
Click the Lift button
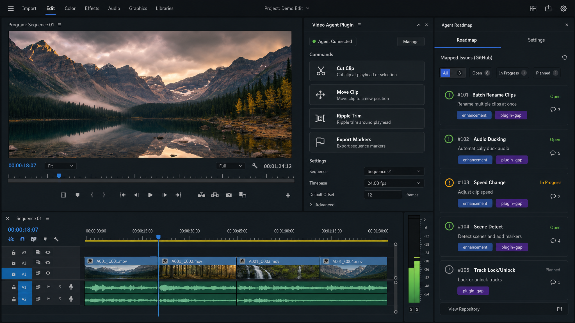[x=201, y=195]
